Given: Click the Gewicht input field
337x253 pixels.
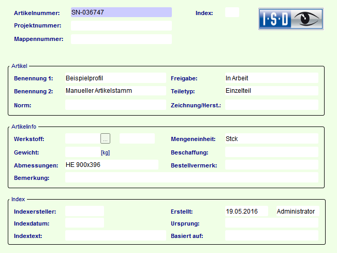Looking at the screenshot, I should (82, 152).
